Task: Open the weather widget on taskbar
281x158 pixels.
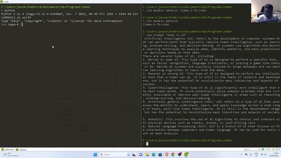Action: tap(11, 154)
